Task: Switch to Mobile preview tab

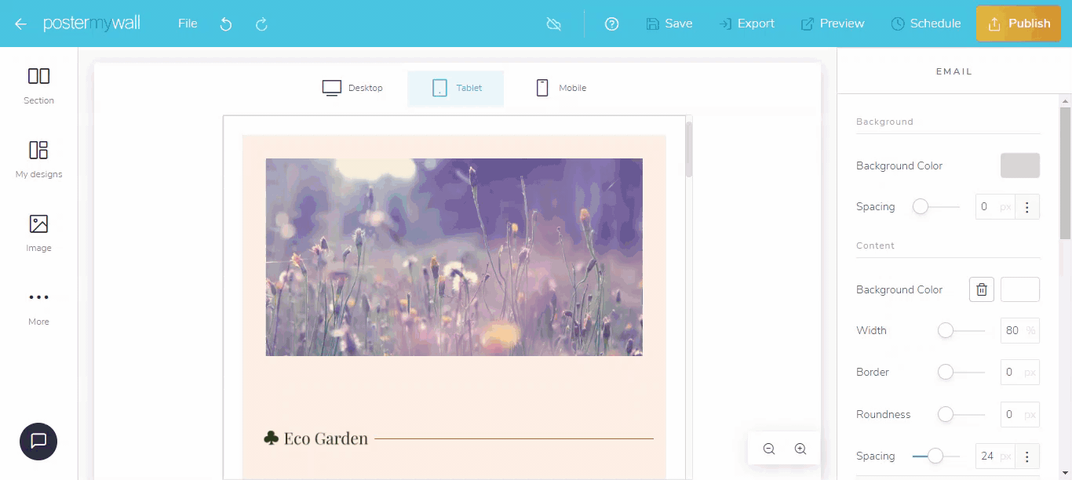Action: click(561, 88)
